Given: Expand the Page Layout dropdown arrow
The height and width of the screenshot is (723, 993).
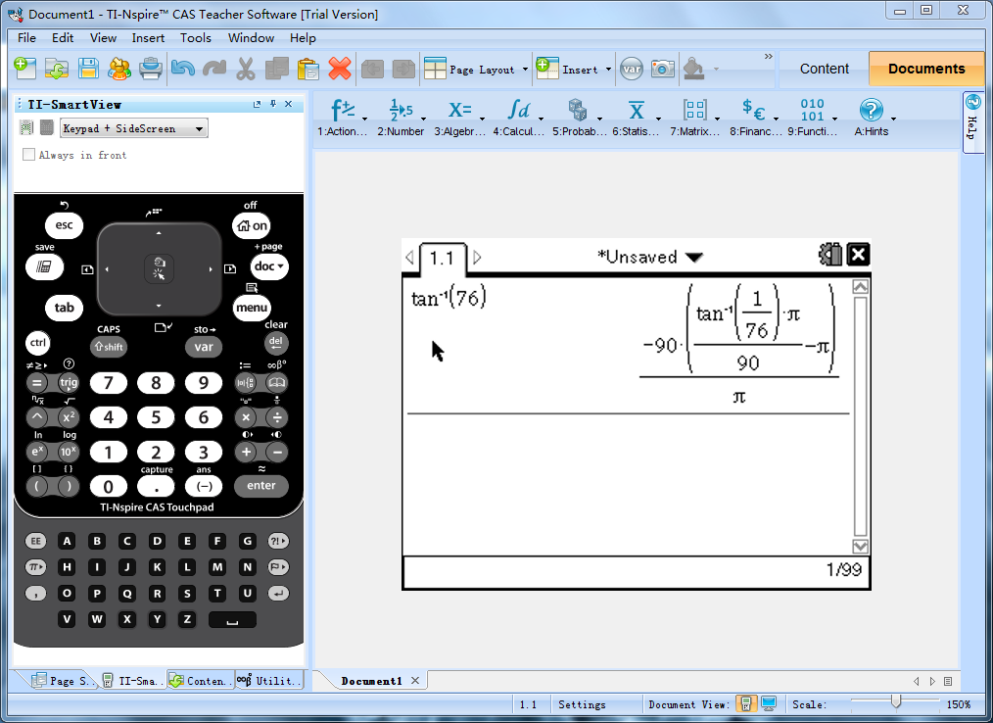Looking at the screenshot, I should (525, 70).
